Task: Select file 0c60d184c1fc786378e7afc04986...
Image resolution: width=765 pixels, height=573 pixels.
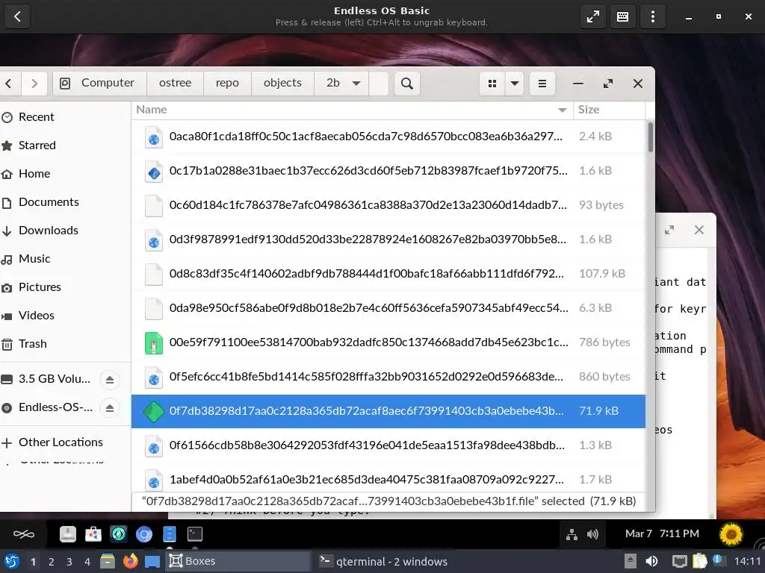Action: [x=388, y=205]
